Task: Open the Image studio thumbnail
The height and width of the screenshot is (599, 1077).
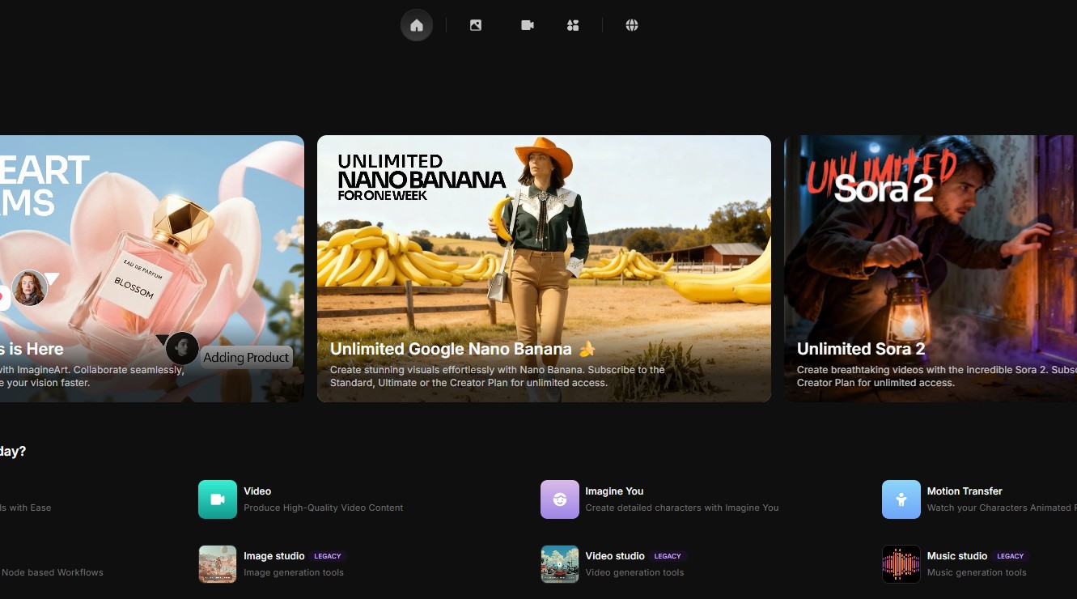Action: (x=218, y=564)
